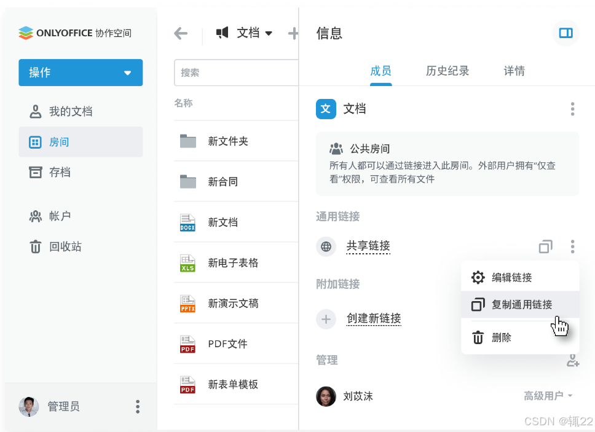The width and height of the screenshot is (595, 432).
Task: Open the 存档 archive section
Action: point(81,172)
